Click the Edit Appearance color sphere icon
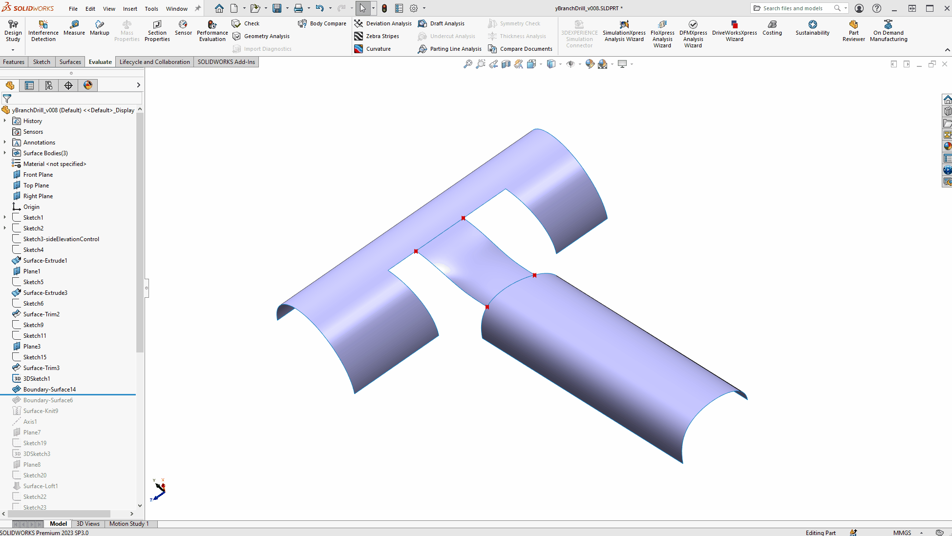The width and height of the screenshot is (952, 536). (x=590, y=64)
